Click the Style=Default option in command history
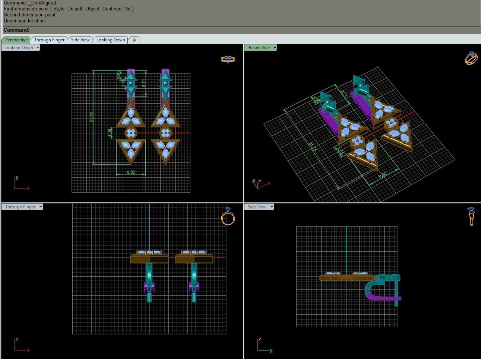481x359 pixels. point(67,9)
